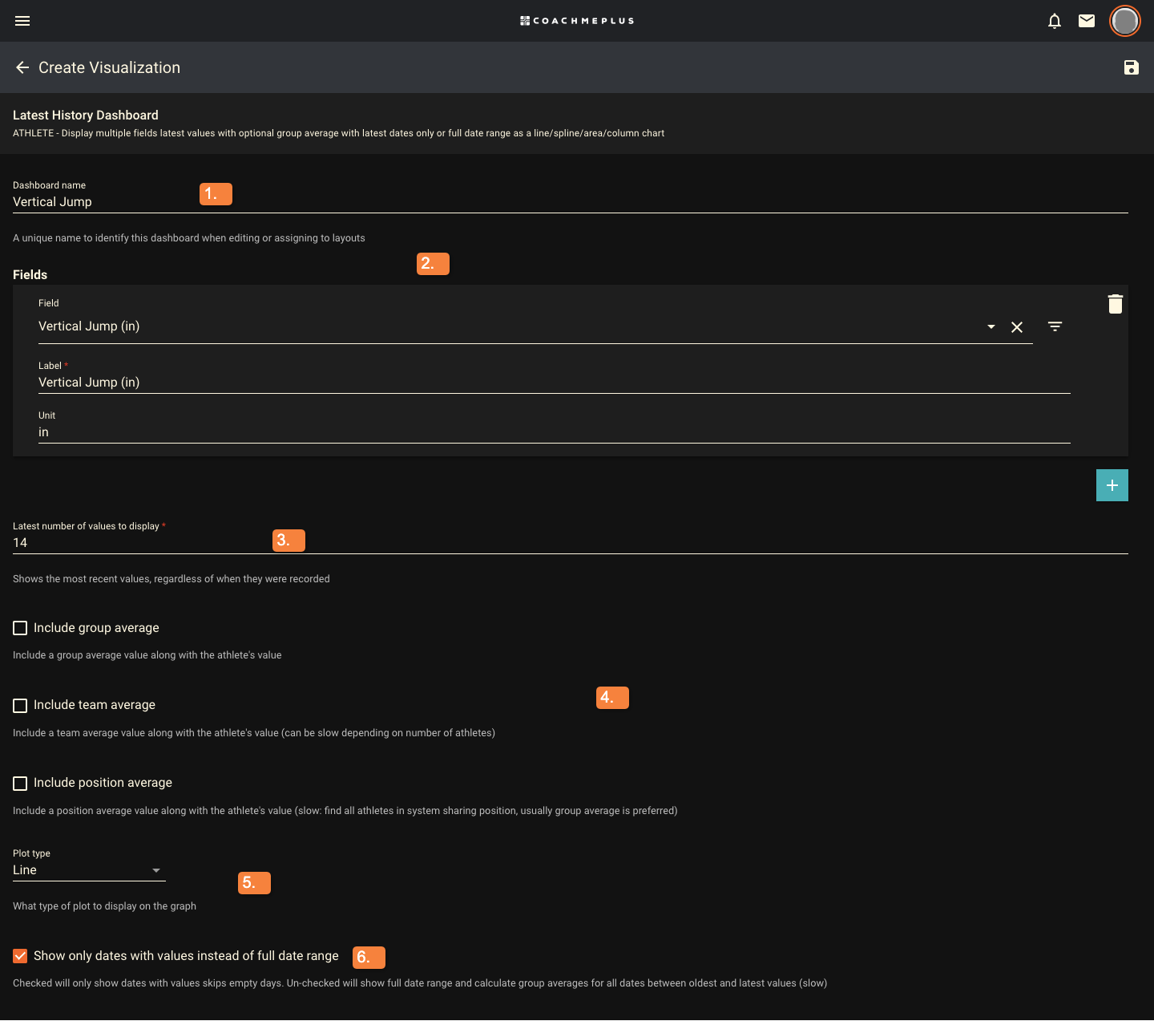
Task: Enable Include group average
Action: tap(20, 628)
